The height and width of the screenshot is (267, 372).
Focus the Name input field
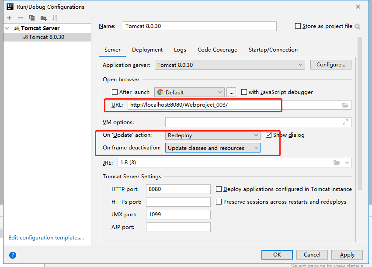pos(200,26)
